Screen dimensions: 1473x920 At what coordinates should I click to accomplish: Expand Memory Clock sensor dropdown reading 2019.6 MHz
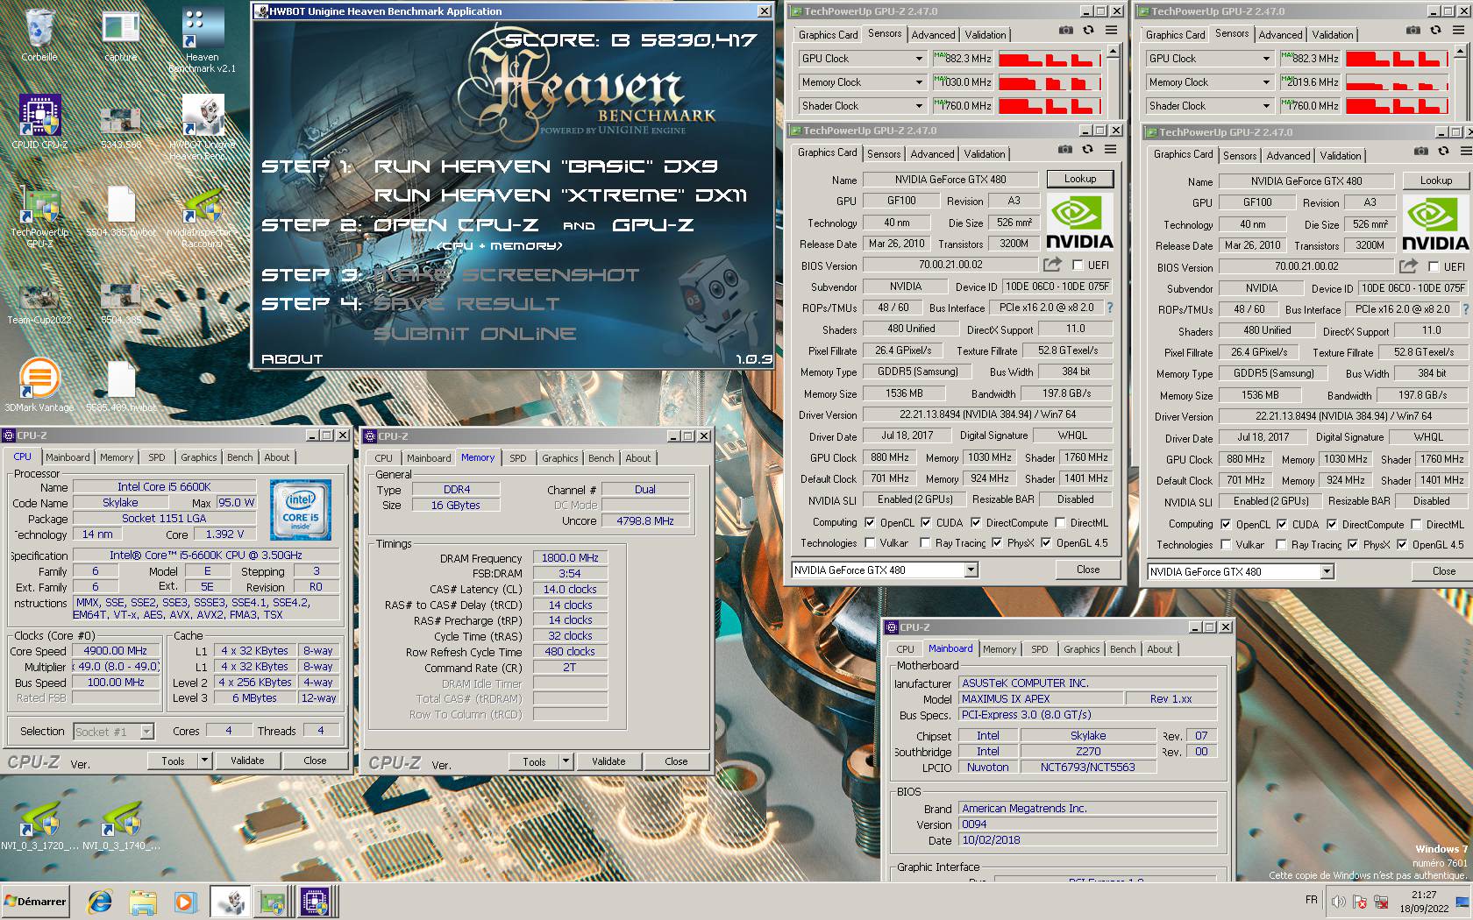pyautogui.click(x=1266, y=82)
